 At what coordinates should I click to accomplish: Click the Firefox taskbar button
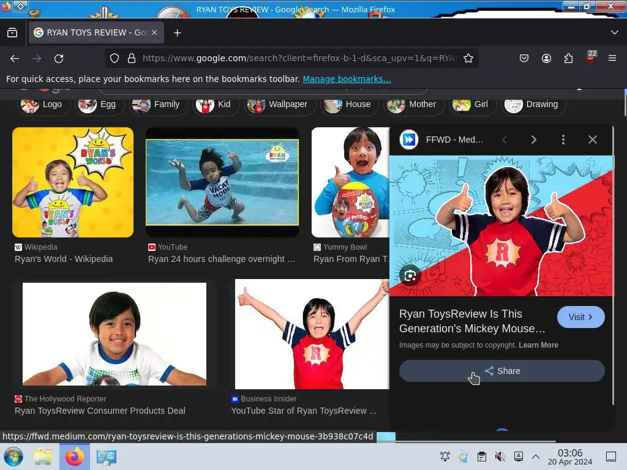[x=75, y=457]
